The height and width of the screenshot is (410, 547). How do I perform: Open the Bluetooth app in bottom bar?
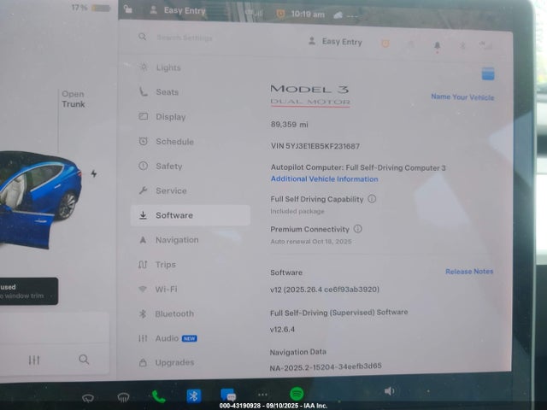click(x=194, y=395)
